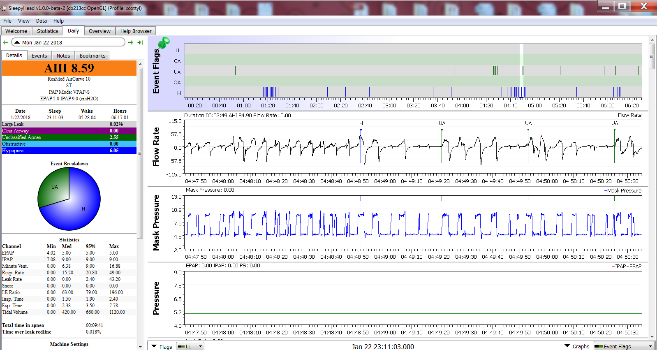The image size is (657, 350).
Task: Click the Minute Vent. statistics row
Action: click(x=69, y=266)
